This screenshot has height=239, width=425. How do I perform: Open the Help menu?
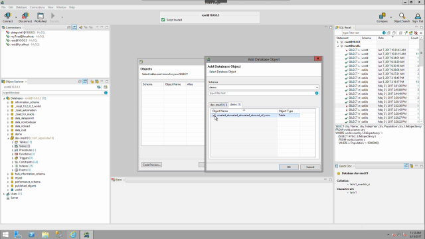tap(72, 7)
